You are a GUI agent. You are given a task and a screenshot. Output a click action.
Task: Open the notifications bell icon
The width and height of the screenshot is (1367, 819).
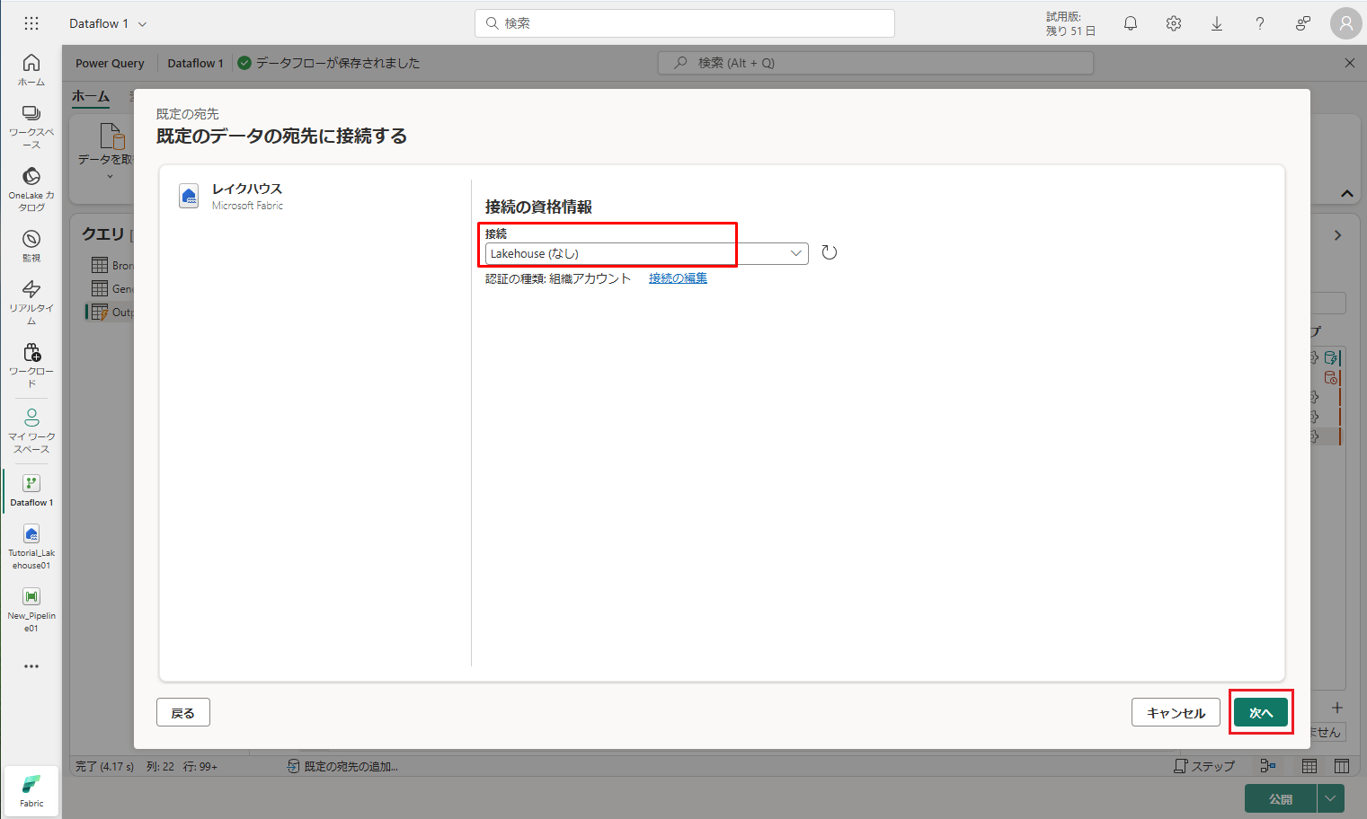1131,24
